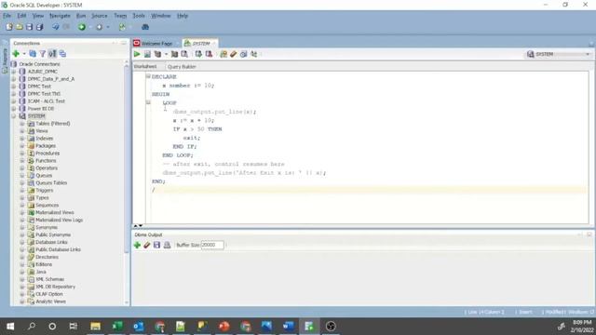Open the debug binoculars icon in main toolbar
The image size is (596, 335).
click(x=145, y=27)
